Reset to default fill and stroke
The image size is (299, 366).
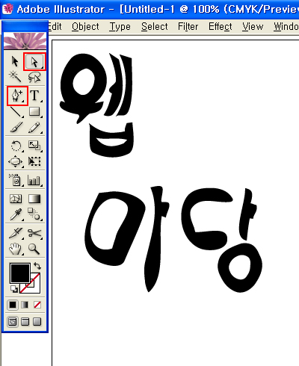tap(14, 289)
